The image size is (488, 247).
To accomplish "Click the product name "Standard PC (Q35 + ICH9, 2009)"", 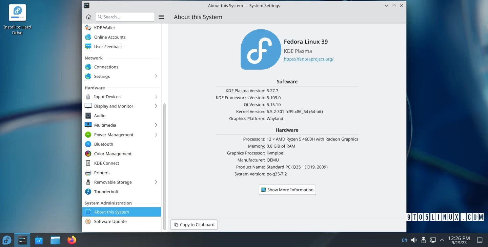I will (297, 167).
